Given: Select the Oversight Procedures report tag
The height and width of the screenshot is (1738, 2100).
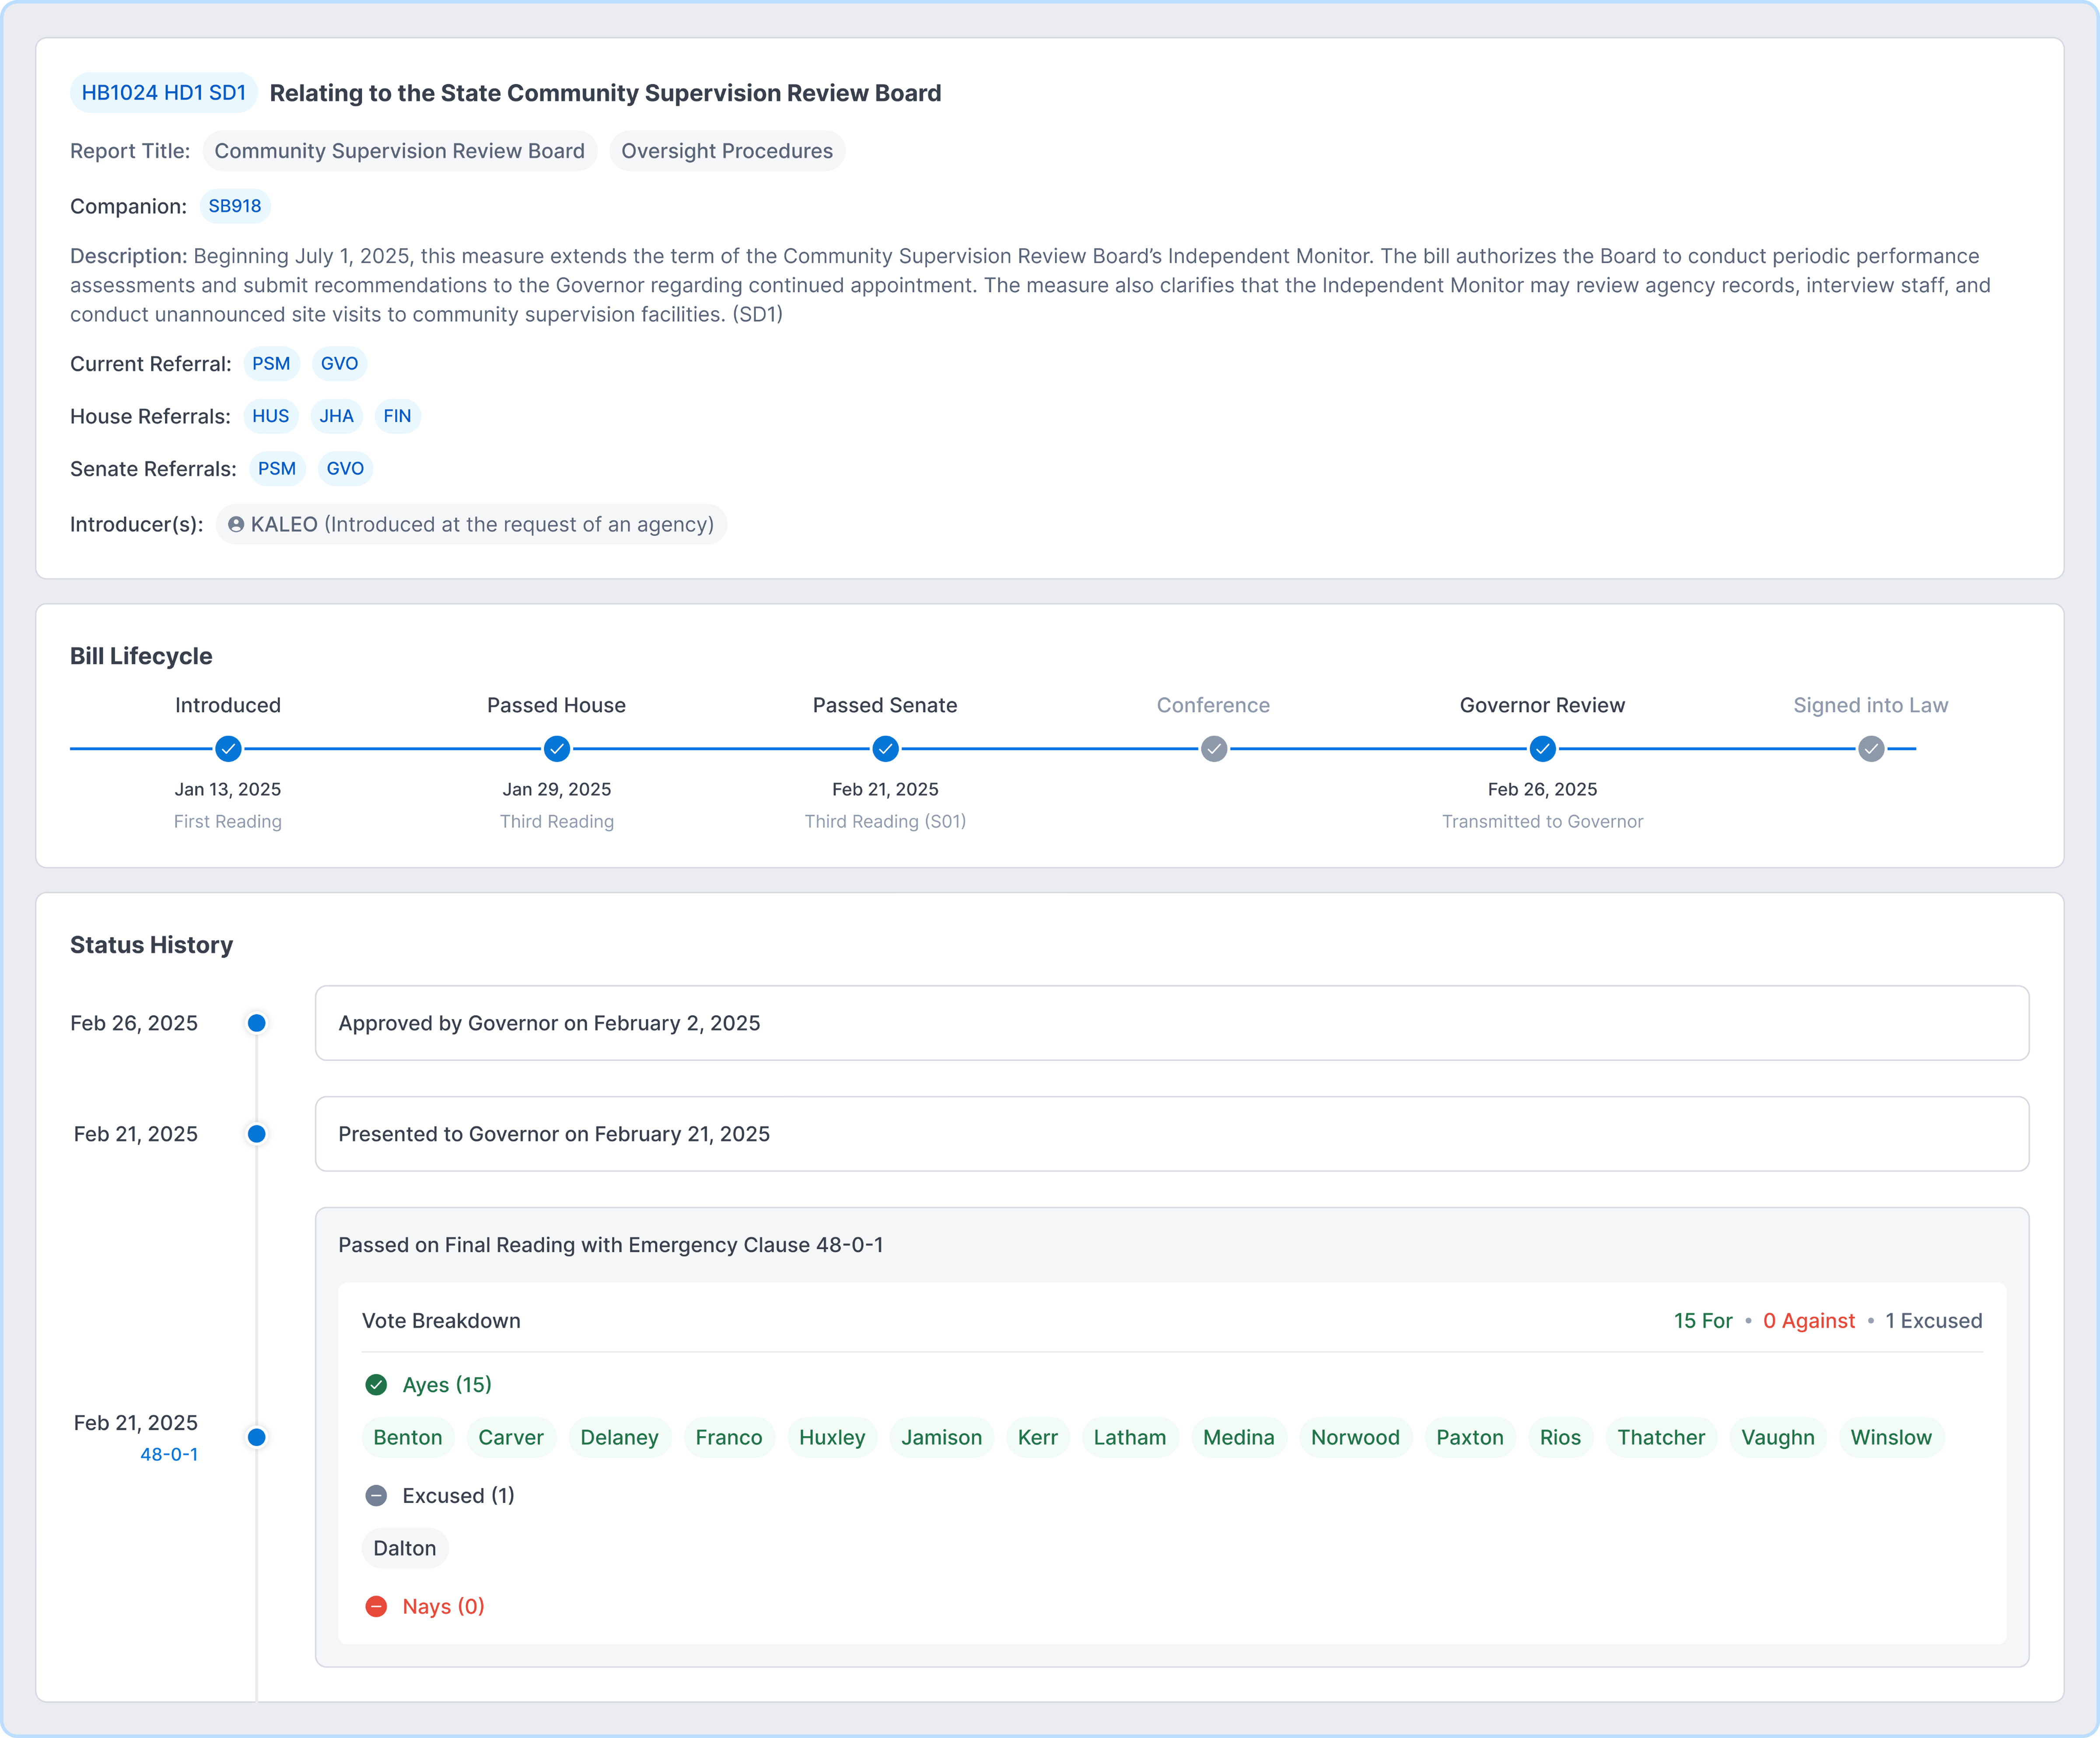Looking at the screenshot, I should [x=727, y=151].
